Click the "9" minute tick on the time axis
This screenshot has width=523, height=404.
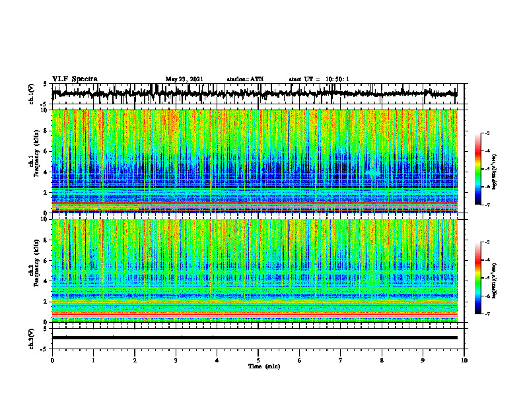click(423, 360)
